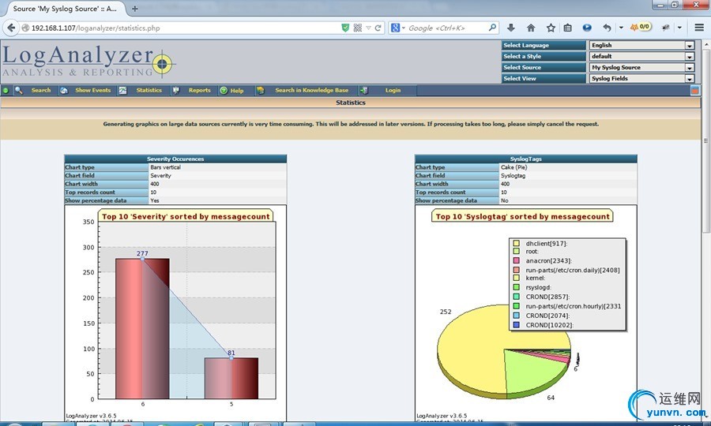This screenshot has height=426, width=711.
Task: Click the dhclient[917] legend color swatch
Action: click(516, 244)
